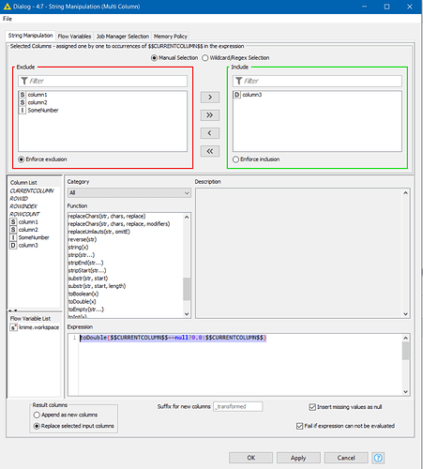Select column3 double-type icon in Include list
The height and width of the screenshot is (469, 423).
tap(237, 95)
